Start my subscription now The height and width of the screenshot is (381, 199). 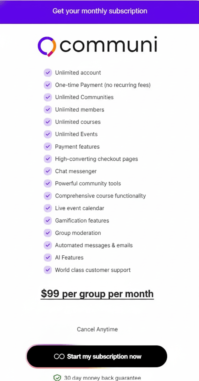click(97, 356)
